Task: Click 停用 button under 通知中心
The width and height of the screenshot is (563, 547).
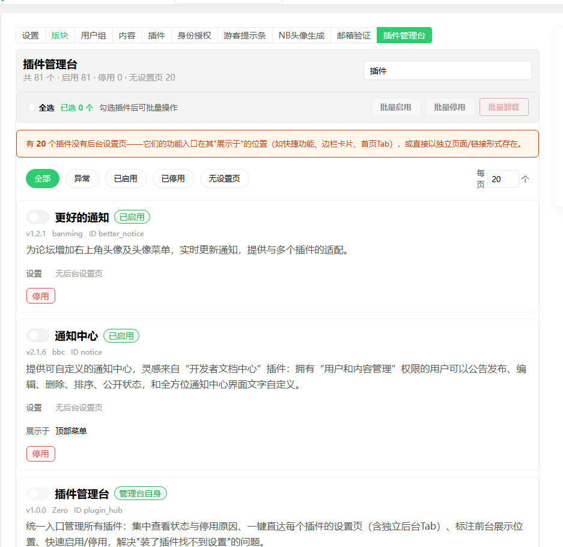Action: (x=41, y=454)
